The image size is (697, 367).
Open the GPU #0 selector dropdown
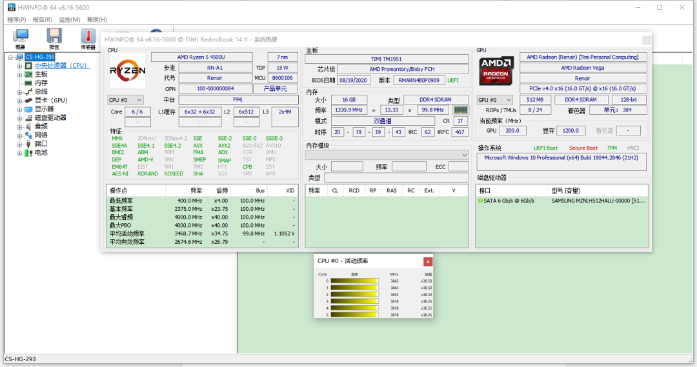[x=495, y=100]
